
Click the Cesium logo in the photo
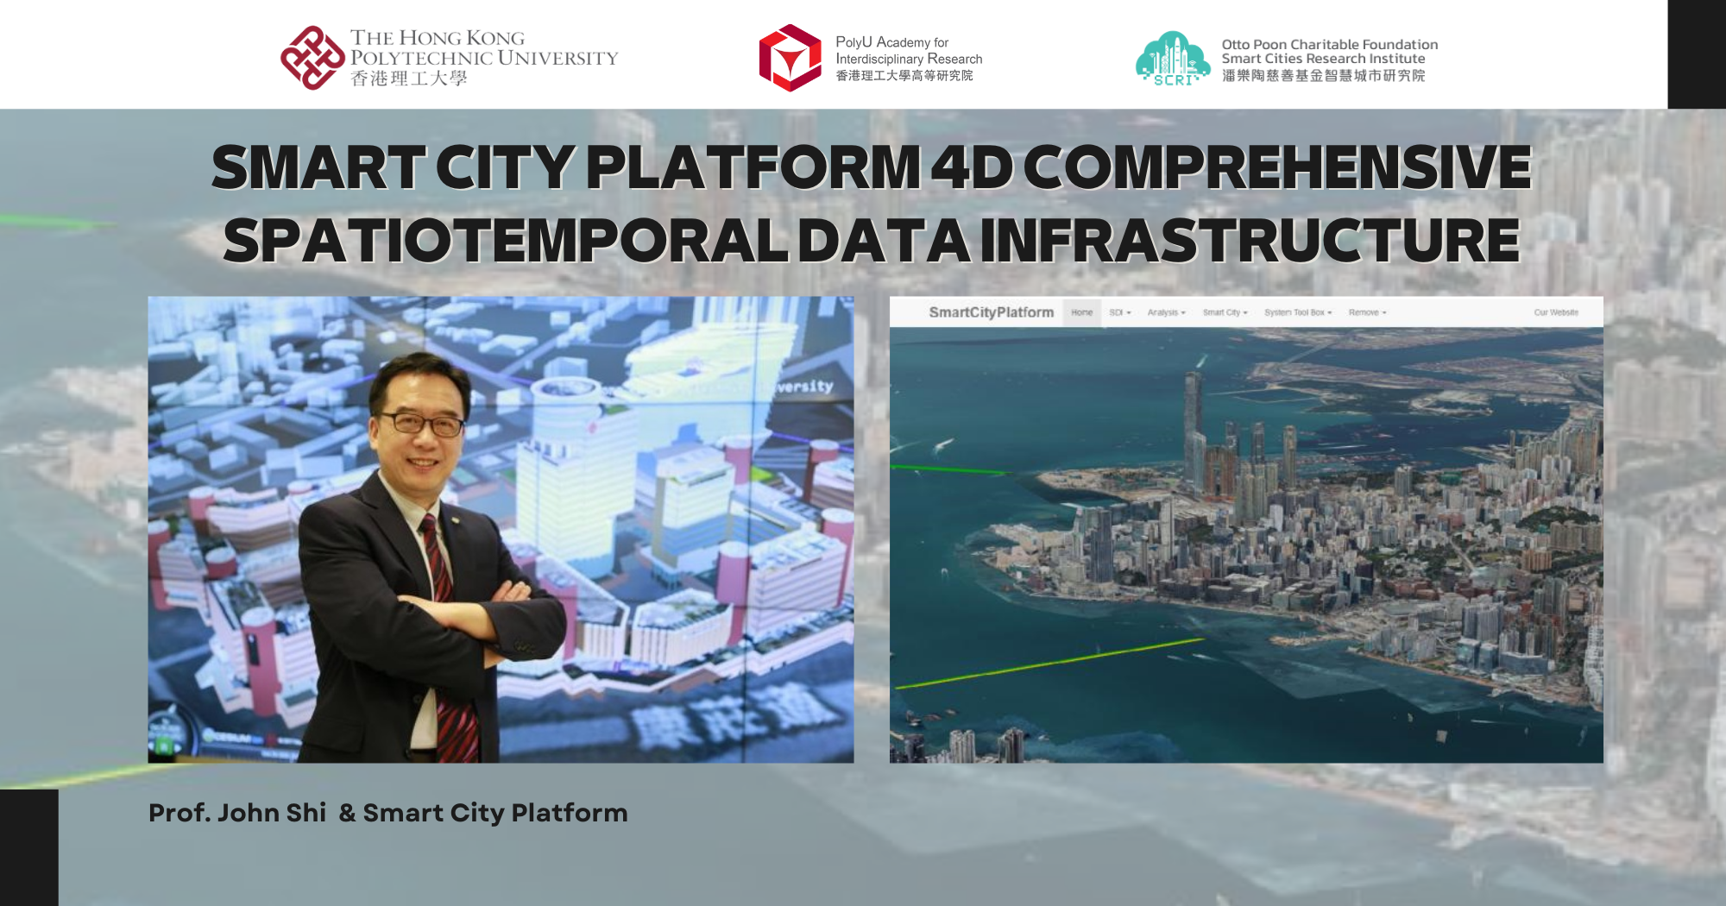point(229,738)
